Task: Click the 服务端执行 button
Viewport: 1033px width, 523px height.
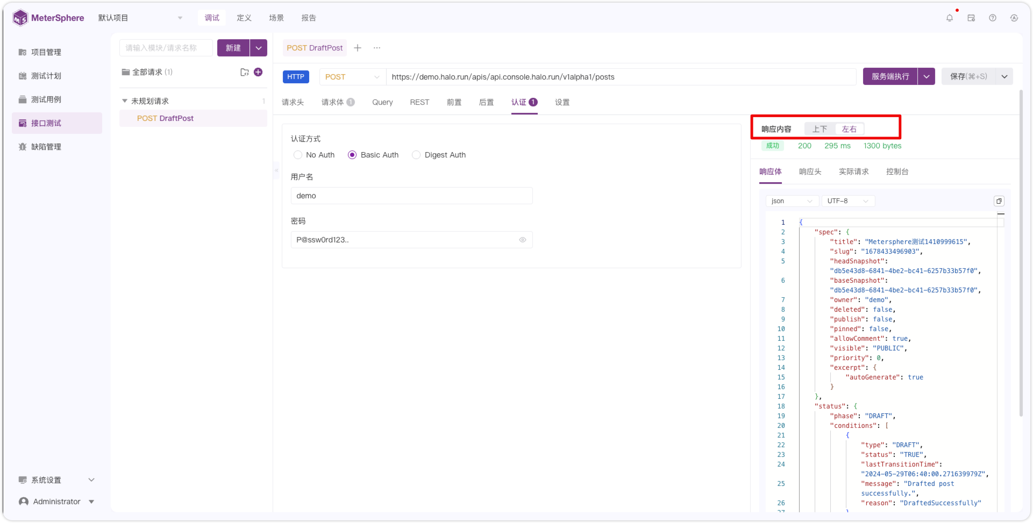Action: pyautogui.click(x=890, y=76)
